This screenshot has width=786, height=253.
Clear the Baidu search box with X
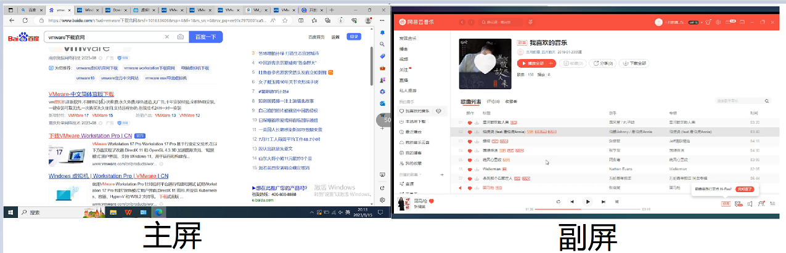(167, 37)
